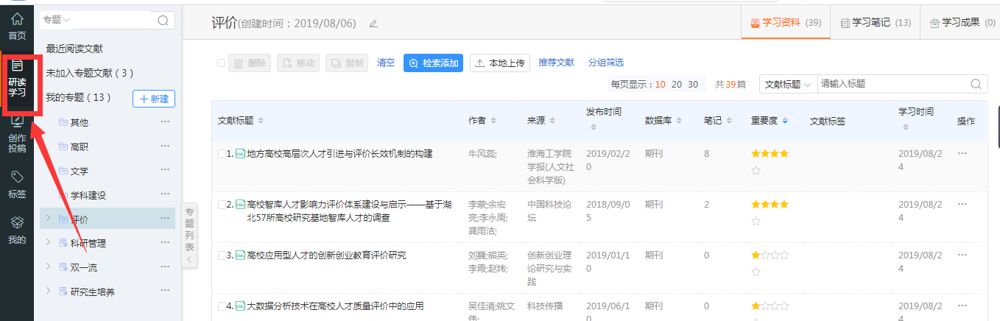Click the pencil edit icon beside 评价 title
1000x321 pixels.
tap(373, 24)
